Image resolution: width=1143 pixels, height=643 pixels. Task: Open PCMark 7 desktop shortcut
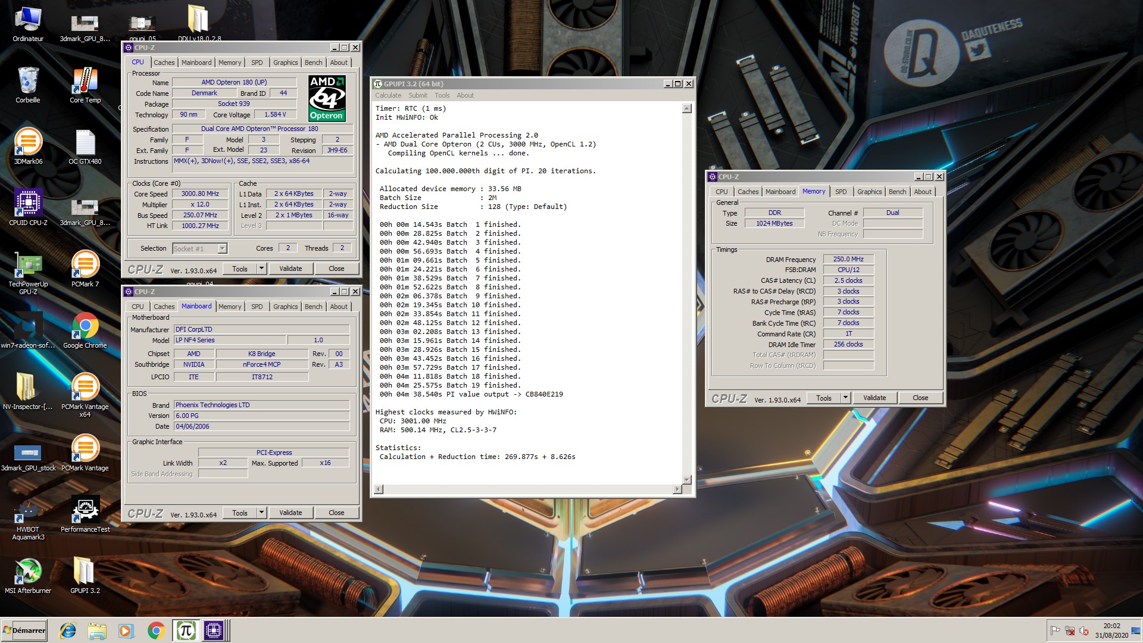[x=85, y=269]
